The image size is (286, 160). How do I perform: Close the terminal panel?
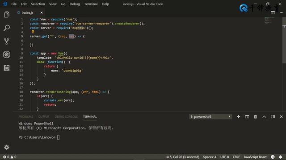tap(281, 116)
